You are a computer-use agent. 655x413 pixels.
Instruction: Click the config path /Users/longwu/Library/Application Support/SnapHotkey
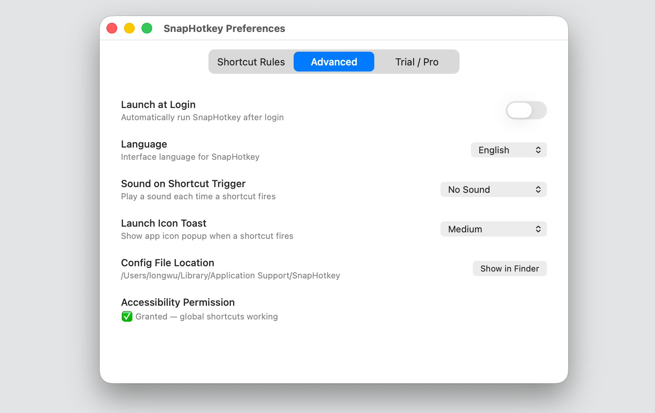[231, 275]
